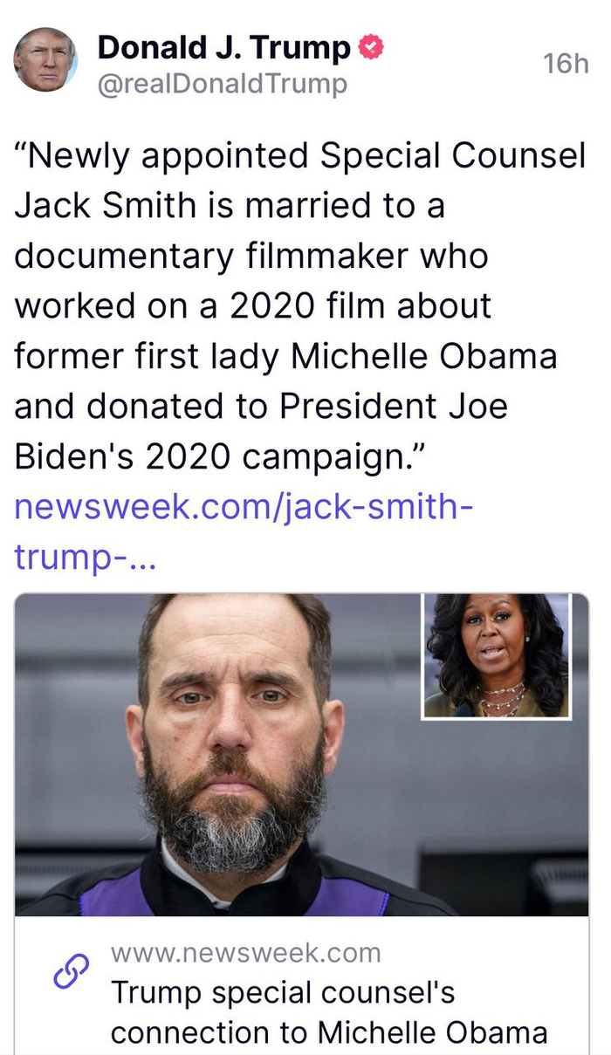Click the purple chain link icon
This screenshot has height=1055, width=611.
pyautogui.click(x=71, y=971)
